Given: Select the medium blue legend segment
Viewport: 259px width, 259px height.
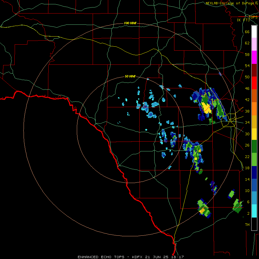Looking at the screenshot, I should tap(254, 185).
